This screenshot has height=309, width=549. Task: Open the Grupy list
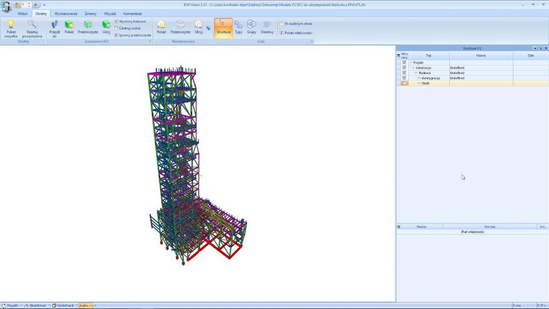click(x=251, y=28)
